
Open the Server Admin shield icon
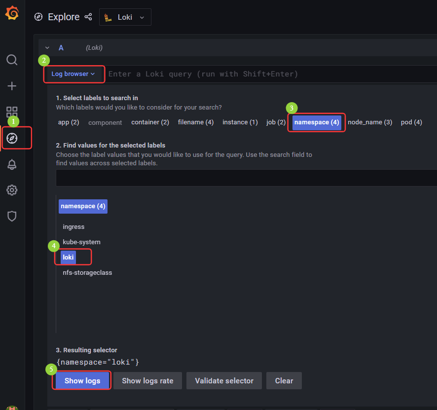point(12,216)
